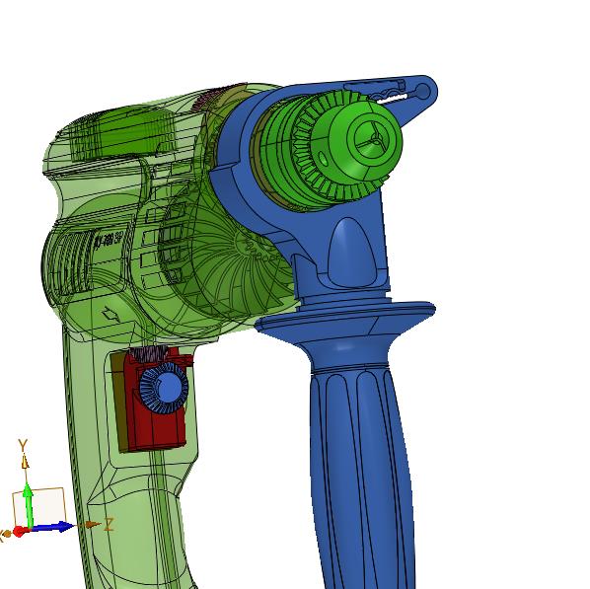Click the blue speed dial on the trigger

164,388
